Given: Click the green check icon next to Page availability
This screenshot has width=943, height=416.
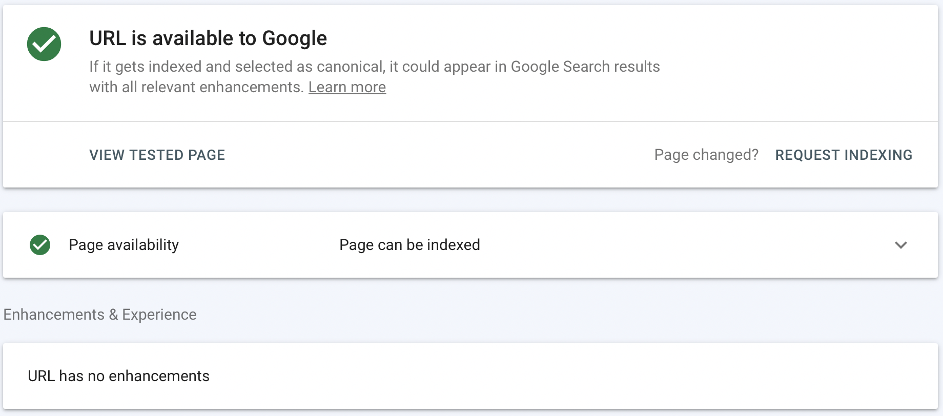Looking at the screenshot, I should click(40, 245).
